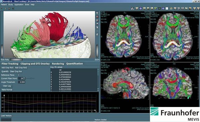Click the black N icon in top toolbar

coord(159,8)
